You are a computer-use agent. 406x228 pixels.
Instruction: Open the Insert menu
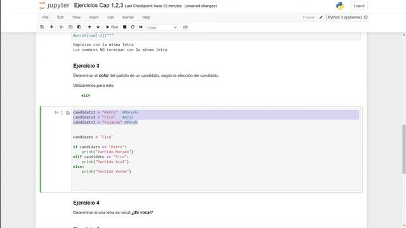tap(94, 17)
